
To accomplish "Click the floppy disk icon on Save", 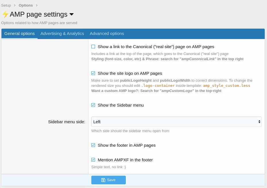I will (x=103, y=180).
